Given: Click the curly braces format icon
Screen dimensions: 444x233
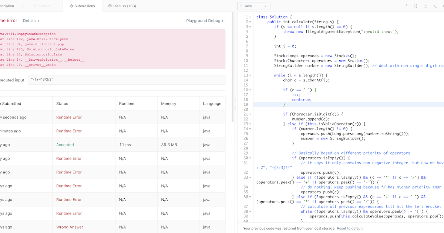Looking at the screenshot, I should [416, 6].
